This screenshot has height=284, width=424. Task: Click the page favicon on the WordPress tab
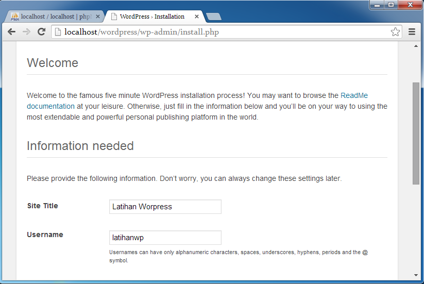coord(114,17)
